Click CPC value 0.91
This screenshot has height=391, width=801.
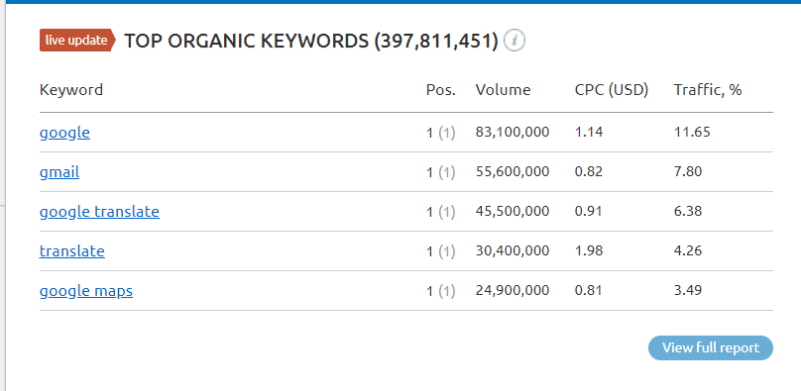589,212
